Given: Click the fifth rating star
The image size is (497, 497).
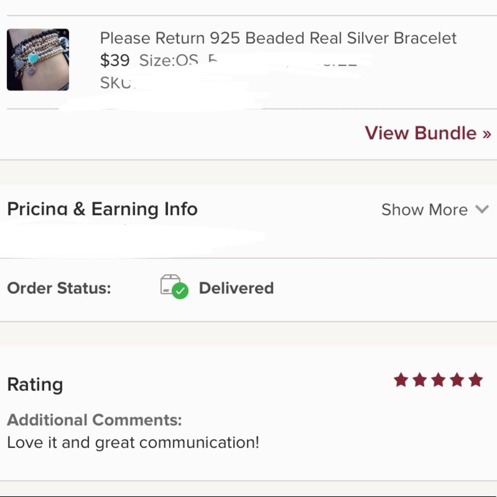Looking at the screenshot, I should pyautogui.click(x=476, y=380).
